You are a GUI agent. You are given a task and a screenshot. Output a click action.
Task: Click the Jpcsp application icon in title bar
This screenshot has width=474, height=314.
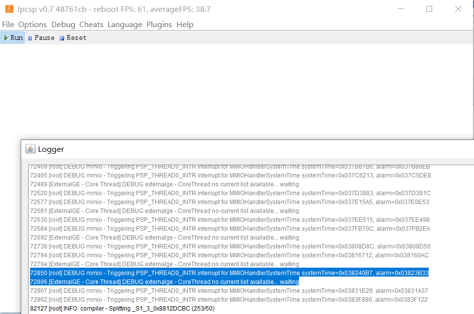tap(9, 9)
